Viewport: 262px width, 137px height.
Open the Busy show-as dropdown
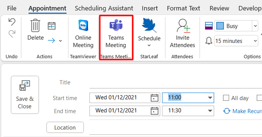pos(255,26)
